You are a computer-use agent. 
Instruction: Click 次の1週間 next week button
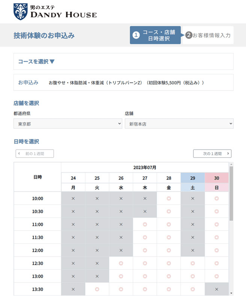point(212,154)
